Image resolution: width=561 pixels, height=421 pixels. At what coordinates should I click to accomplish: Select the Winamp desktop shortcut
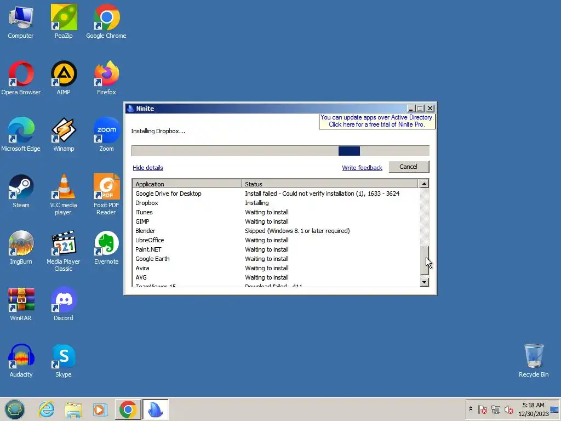point(64,135)
